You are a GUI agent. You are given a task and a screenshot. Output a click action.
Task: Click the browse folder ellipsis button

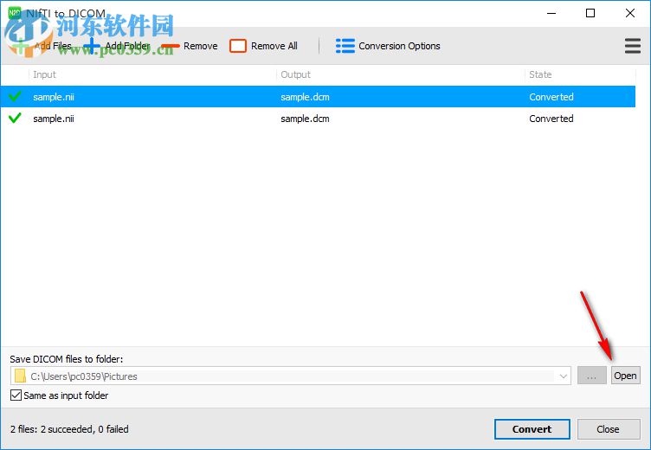point(591,376)
